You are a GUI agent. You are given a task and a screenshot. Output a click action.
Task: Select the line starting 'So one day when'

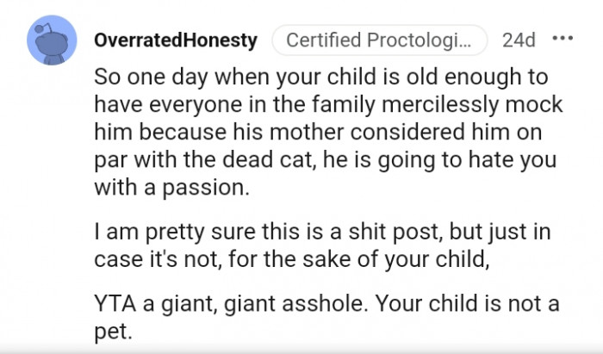pyautogui.click(x=321, y=77)
